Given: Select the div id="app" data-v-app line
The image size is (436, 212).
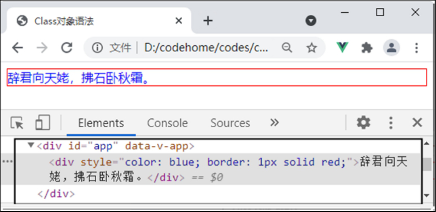Looking at the screenshot, I should pos(116,146).
